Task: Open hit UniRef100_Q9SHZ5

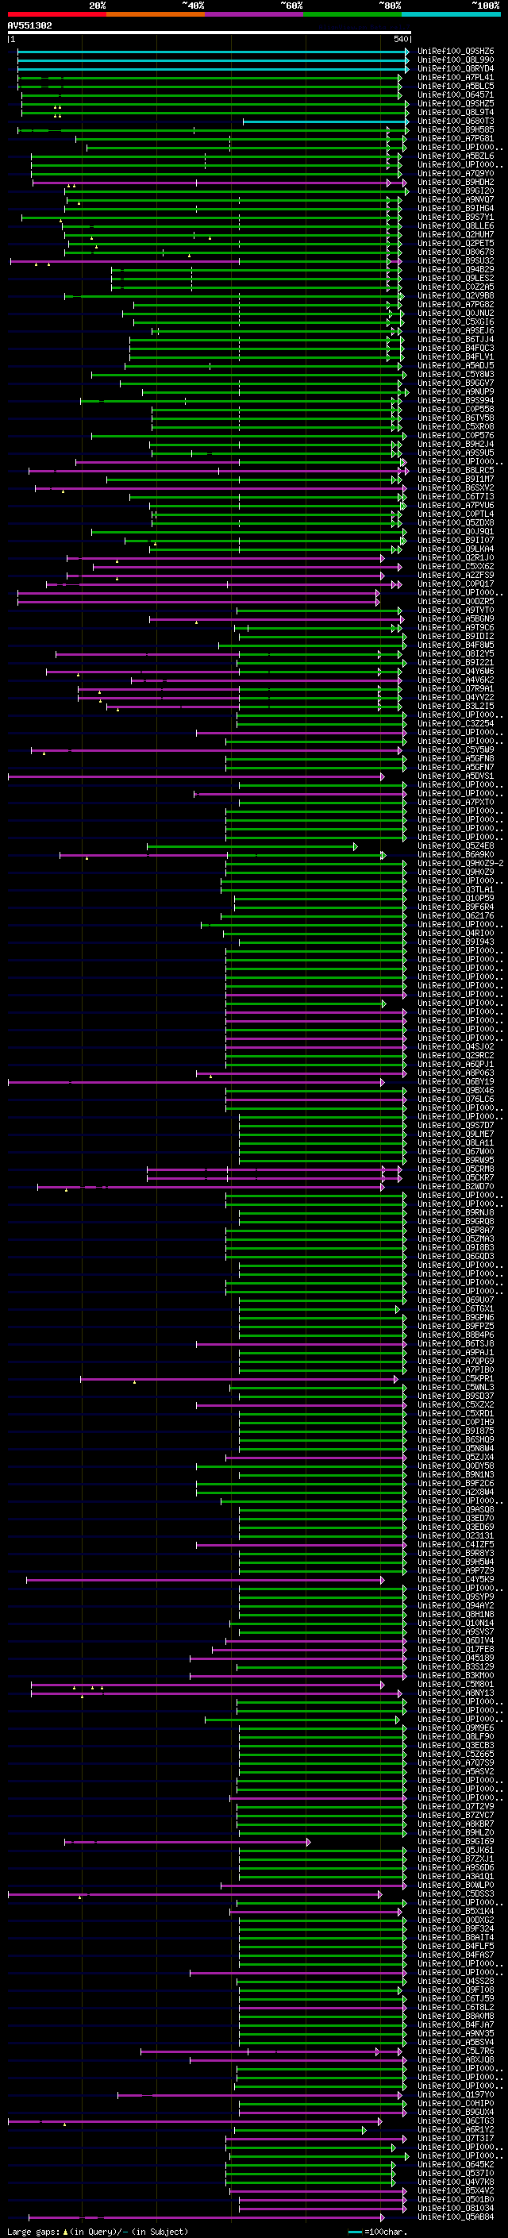Action: pos(456,103)
